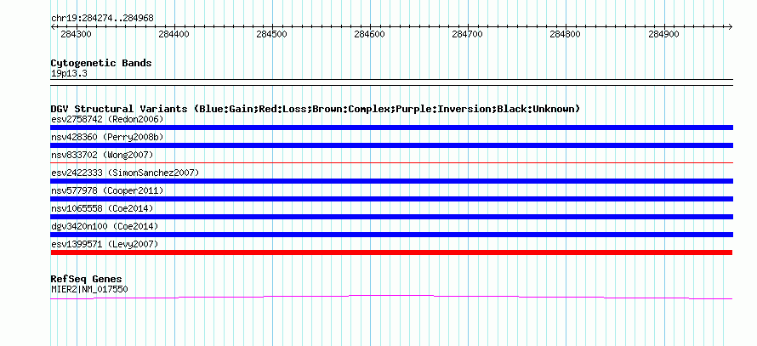Click the DGV Structural Variants track title
Image resolution: width=757 pixels, height=346 pixels.
pyautogui.click(x=316, y=109)
